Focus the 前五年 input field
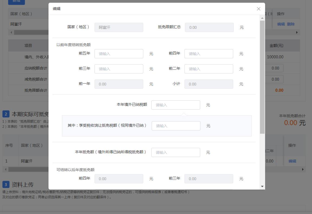 119,54
